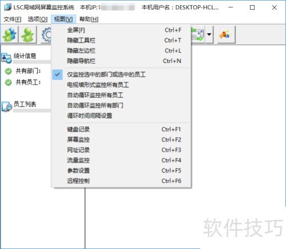Select 流量监控 menu entry
The height and width of the screenshot is (249, 286).
click(121, 160)
